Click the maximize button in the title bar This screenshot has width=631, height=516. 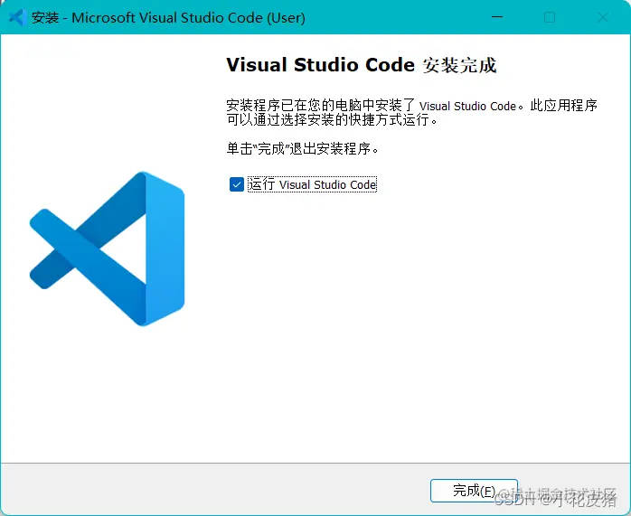click(x=550, y=17)
